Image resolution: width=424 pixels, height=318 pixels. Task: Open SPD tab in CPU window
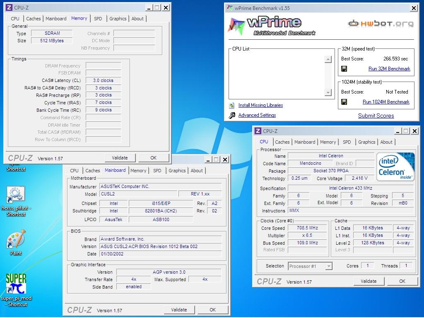347,142
